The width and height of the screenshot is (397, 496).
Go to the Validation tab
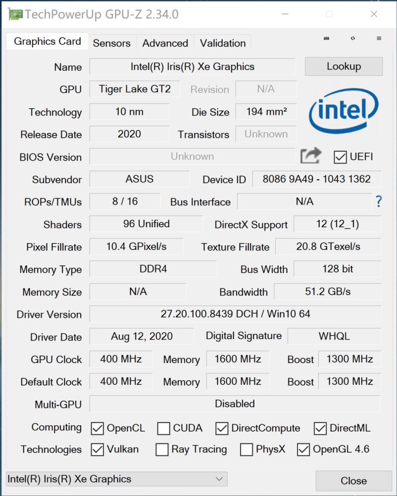223,43
